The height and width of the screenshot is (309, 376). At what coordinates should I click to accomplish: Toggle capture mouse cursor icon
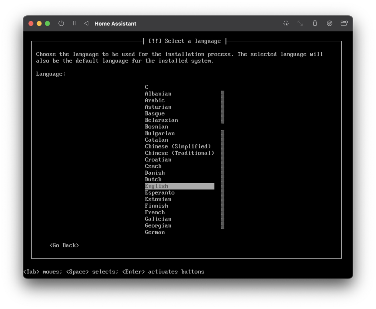(x=286, y=23)
